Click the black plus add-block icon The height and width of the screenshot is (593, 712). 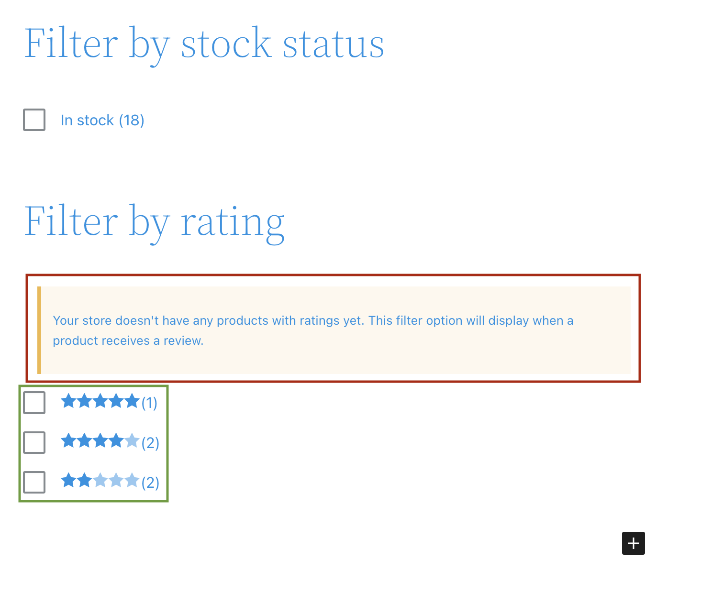(x=633, y=543)
